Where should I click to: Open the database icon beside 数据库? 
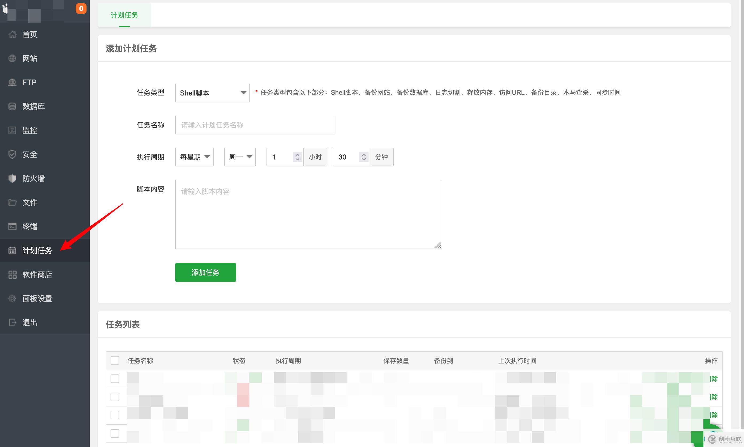coord(12,106)
